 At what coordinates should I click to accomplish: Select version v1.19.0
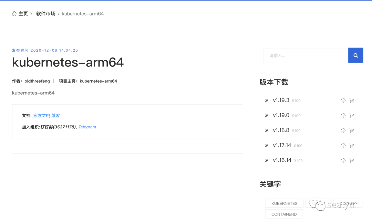281,115
